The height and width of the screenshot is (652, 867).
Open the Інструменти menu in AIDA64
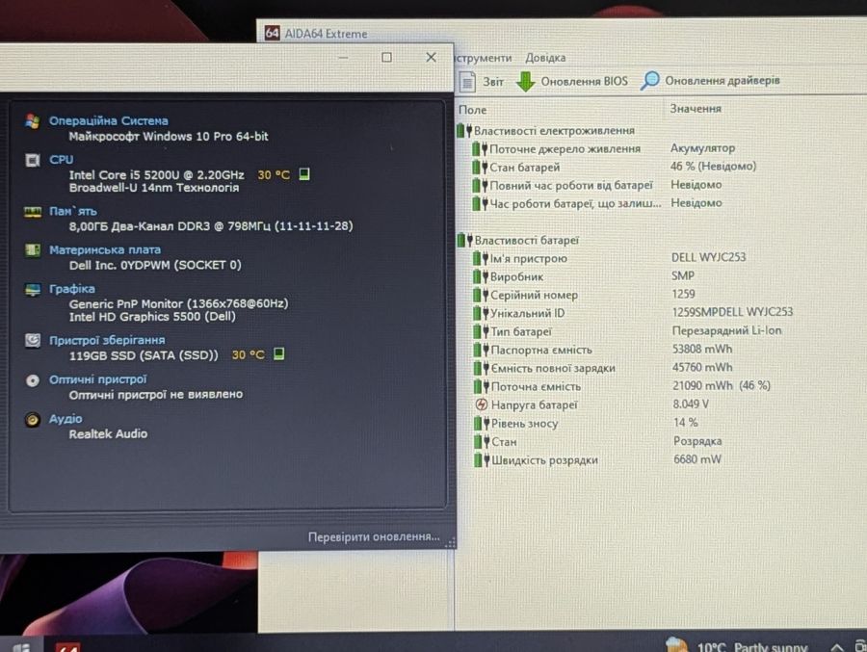click(x=484, y=58)
